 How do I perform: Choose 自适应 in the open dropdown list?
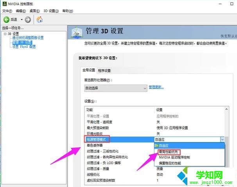tap(189, 146)
